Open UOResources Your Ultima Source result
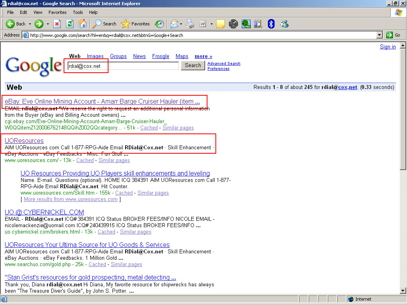Viewport: 407px width, 305px height. click(x=87, y=245)
